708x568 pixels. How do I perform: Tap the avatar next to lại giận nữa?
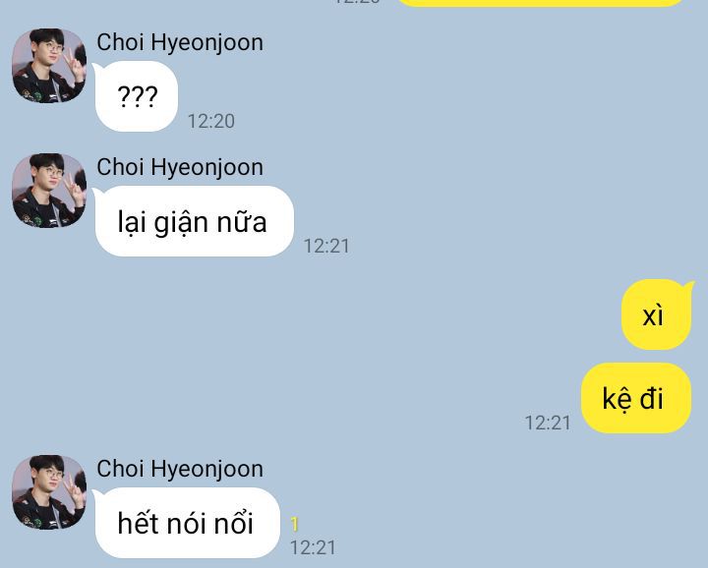point(49,191)
